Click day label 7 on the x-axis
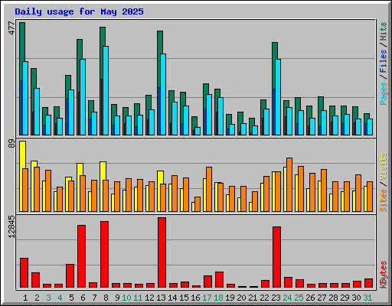The width and height of the screenshot is (392, 306). 94,298
